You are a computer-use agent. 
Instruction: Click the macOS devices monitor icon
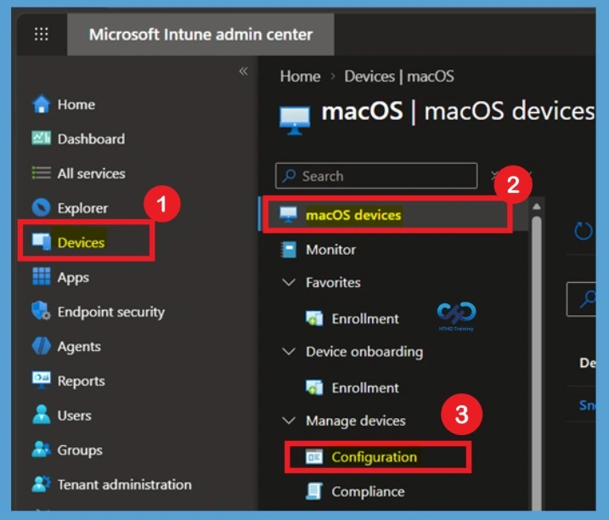tap(288, 214)
